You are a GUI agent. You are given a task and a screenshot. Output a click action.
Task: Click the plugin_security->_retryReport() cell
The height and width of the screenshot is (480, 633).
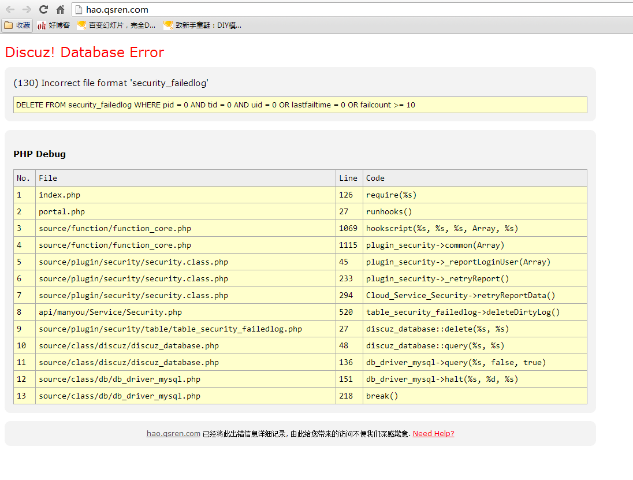coord(475,278)
